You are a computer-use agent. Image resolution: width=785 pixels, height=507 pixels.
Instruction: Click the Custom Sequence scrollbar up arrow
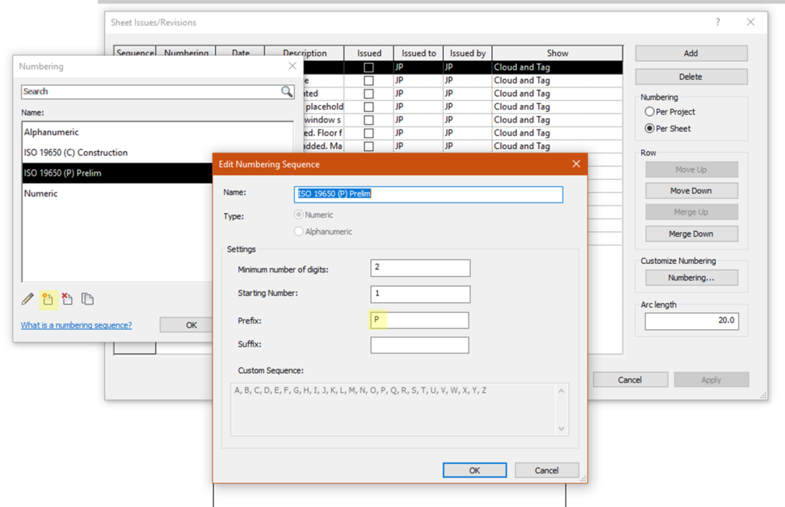pyautogui.click(x=561, y=391)
